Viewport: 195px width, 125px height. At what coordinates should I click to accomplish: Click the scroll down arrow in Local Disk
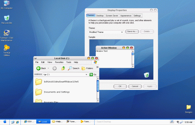pos(98,101)
